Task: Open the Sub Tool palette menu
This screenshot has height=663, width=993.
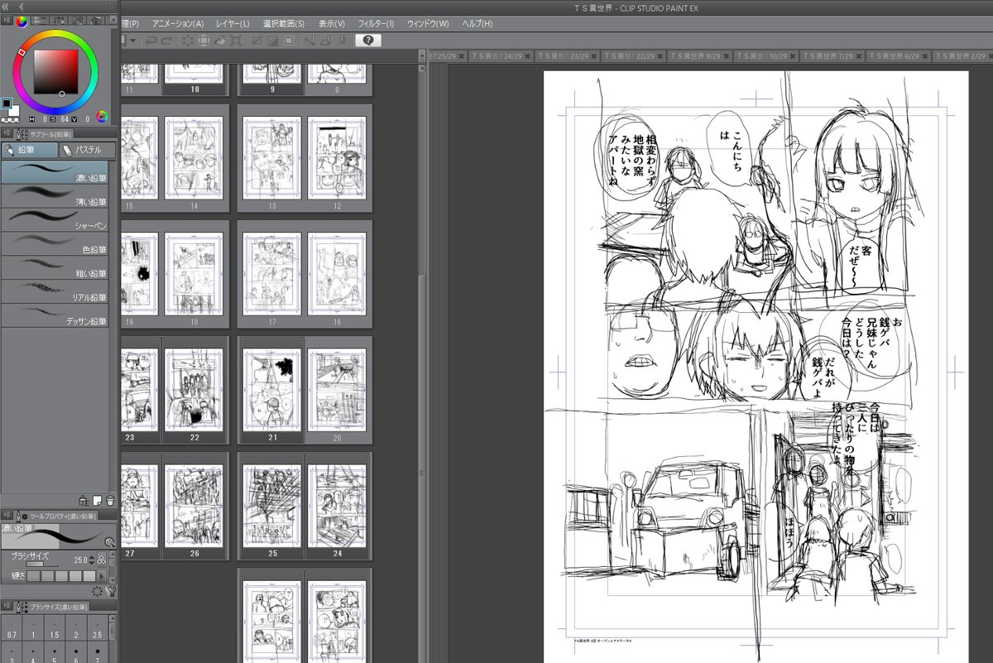Action: click(x=7, y=132)
